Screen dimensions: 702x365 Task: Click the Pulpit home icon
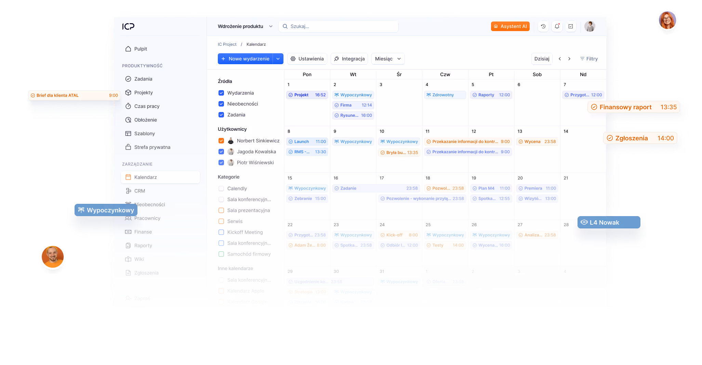coord(128,49)
